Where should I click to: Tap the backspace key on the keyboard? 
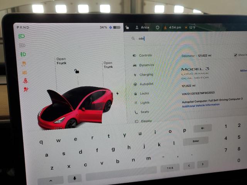pyautogui.click(x=203, y=128)
